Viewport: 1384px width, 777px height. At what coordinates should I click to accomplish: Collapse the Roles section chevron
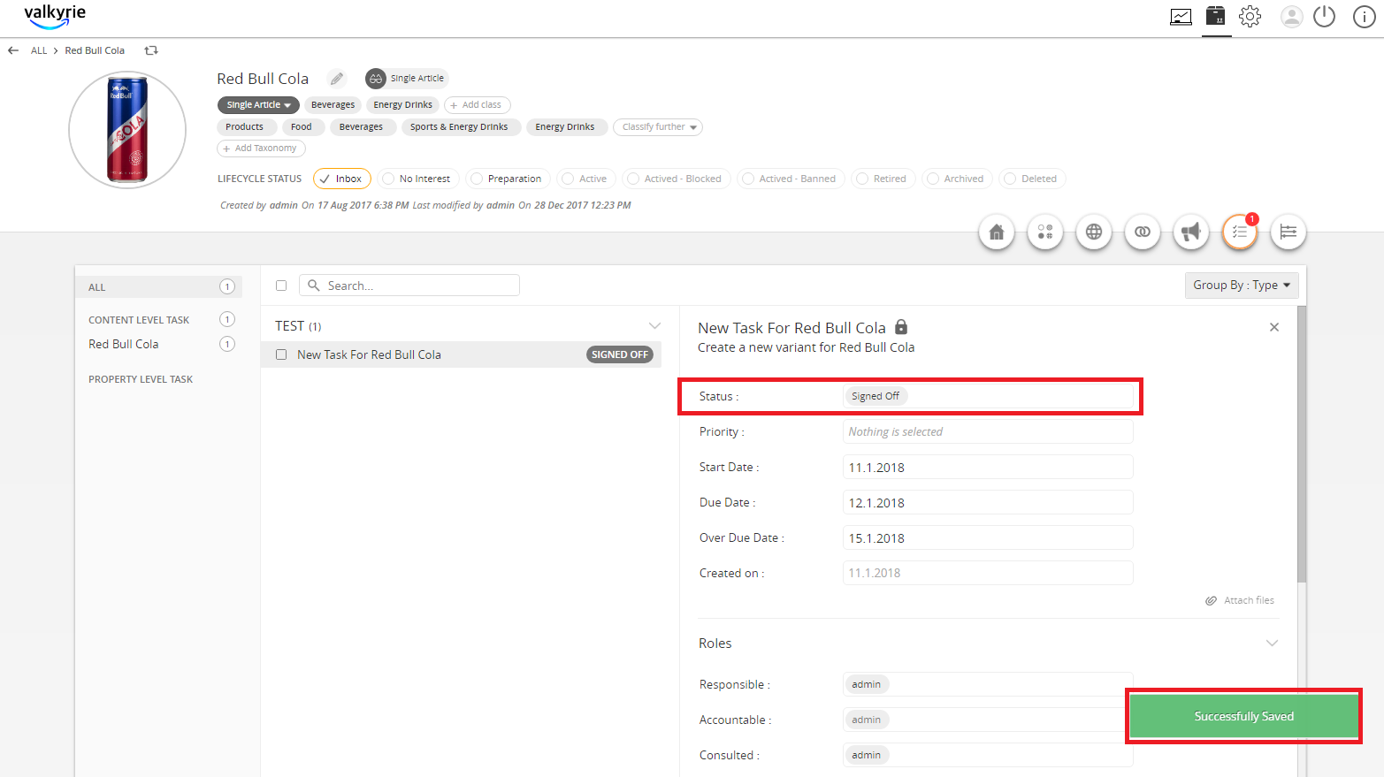pyautogui.click(x=1272, y=643)
